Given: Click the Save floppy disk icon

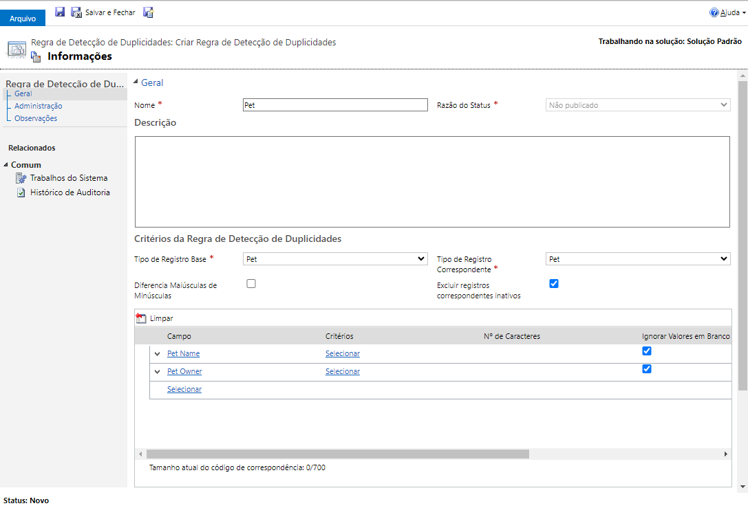Looking at the screenshot, I should [x=60, y=12].
